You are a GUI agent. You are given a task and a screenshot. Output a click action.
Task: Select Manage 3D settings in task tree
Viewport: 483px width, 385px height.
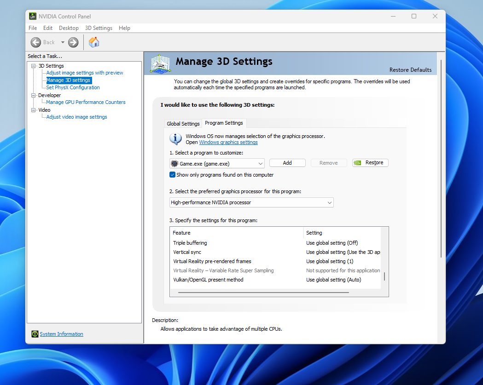(69, 80)
